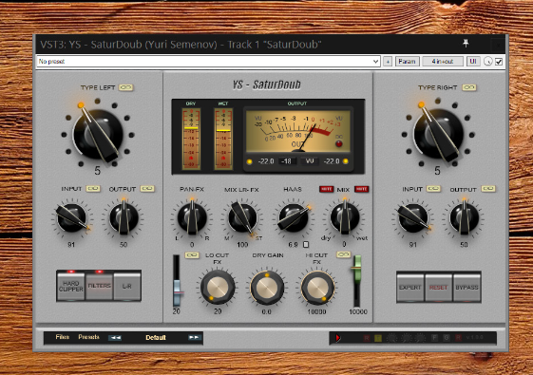Viewport: 533px width, 375px height.
Task: Click the LO CUT vertical slider handle
Action: tap(177, 292)
